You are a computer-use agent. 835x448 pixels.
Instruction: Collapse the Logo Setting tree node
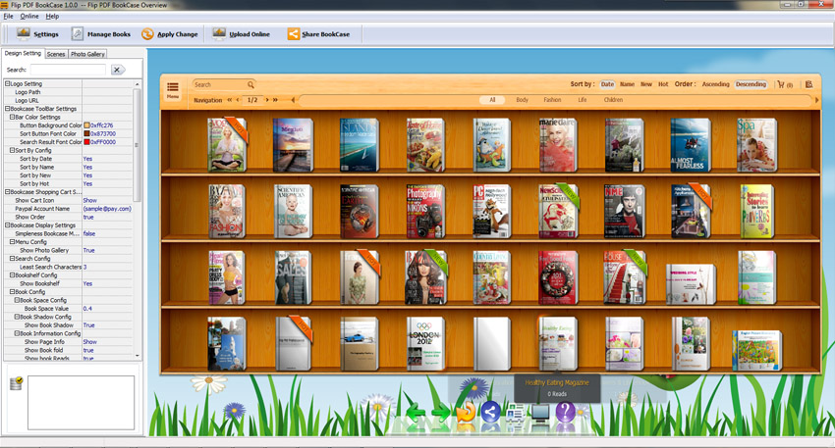(x=7, y=84)
